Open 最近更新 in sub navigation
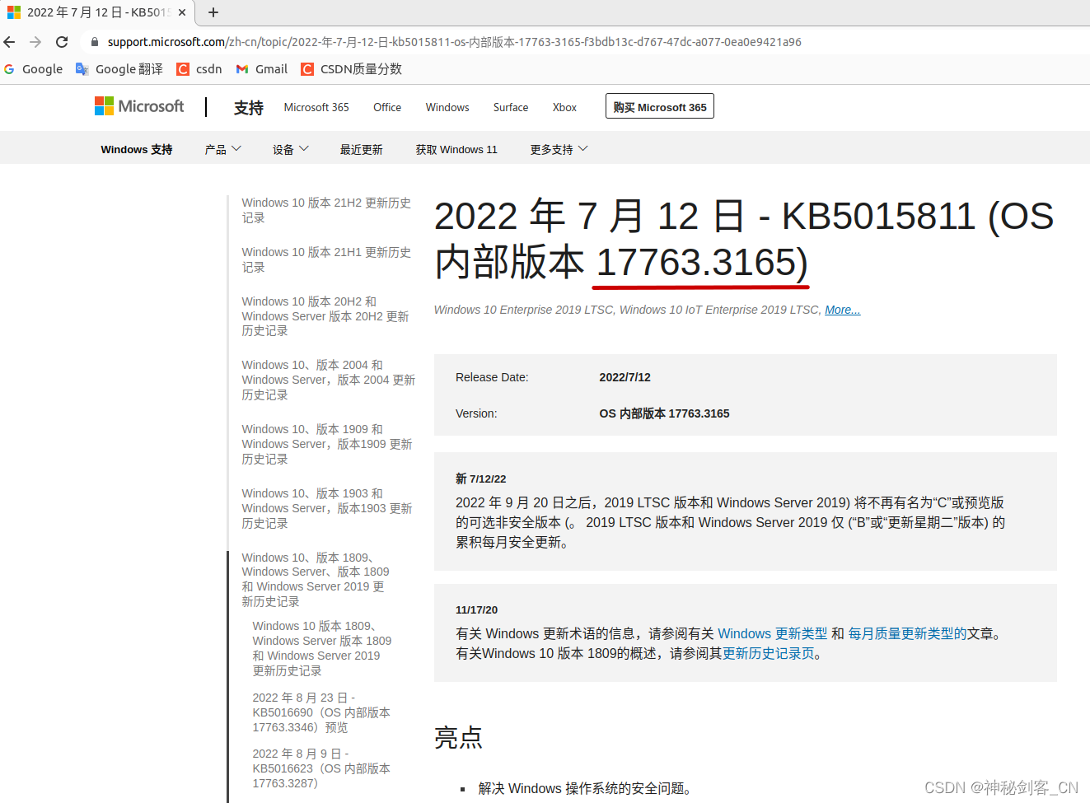The height and width of the screenshot is (803, 1090). coord(361,149)
